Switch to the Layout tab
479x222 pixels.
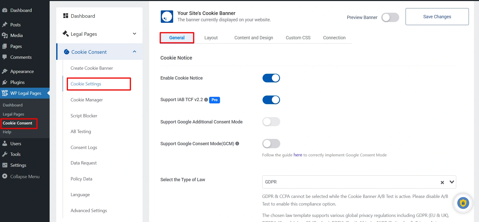click(x=211, y=38)
